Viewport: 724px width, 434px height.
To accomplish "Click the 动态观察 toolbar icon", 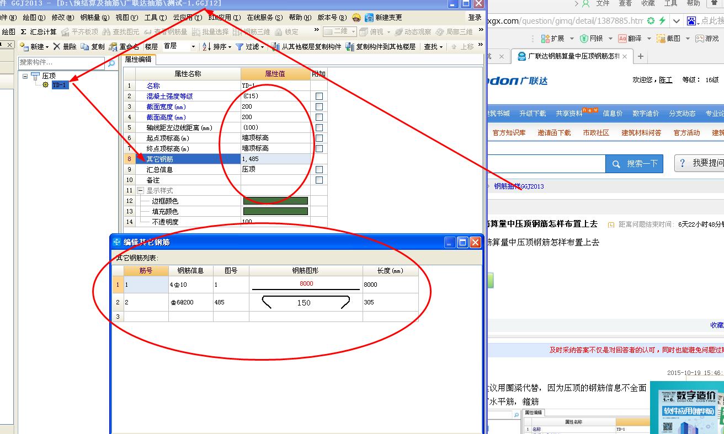I will (398, 32).
